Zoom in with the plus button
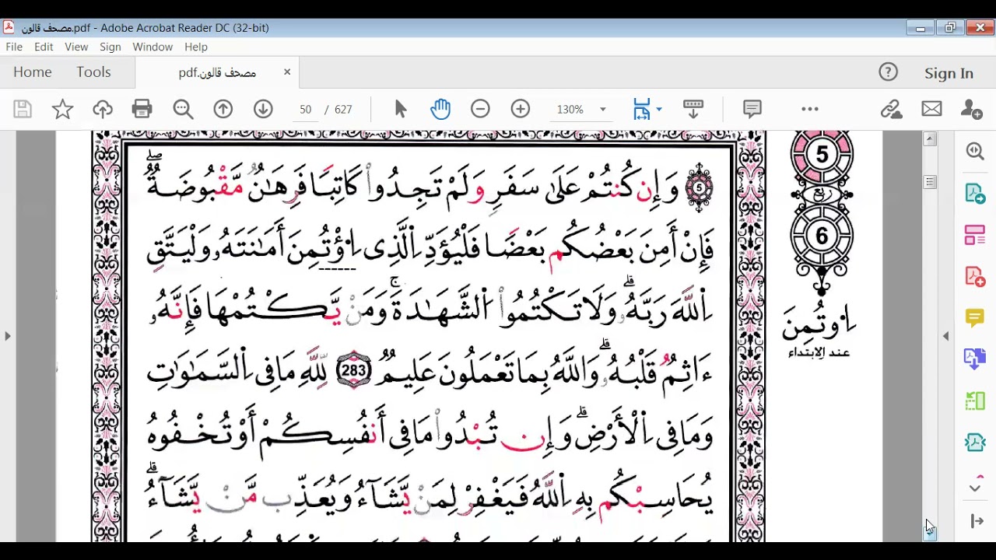This screenshot has height=560, width=996. [x=521, y=109]
